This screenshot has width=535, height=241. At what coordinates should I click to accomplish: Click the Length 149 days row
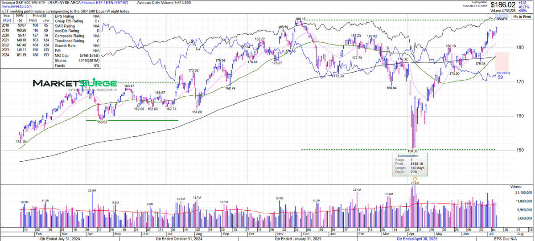point(409,168)
